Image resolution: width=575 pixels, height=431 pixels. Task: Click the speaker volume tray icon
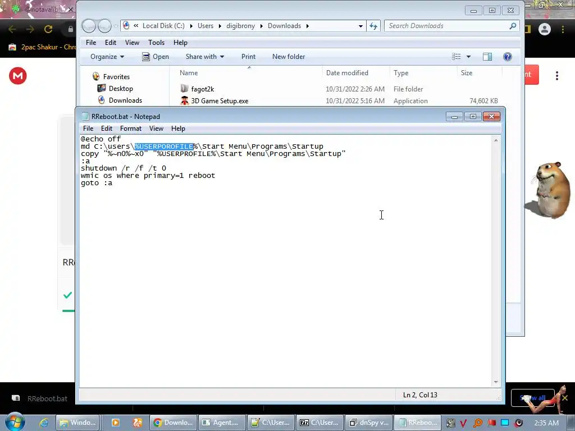[518, 423]
